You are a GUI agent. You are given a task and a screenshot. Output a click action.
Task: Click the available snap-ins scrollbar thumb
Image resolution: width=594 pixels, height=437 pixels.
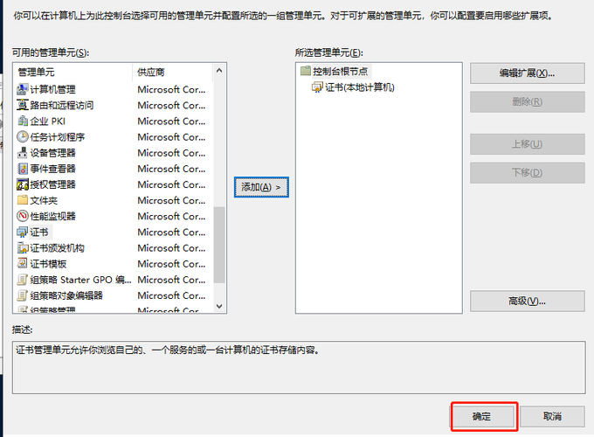219,245
